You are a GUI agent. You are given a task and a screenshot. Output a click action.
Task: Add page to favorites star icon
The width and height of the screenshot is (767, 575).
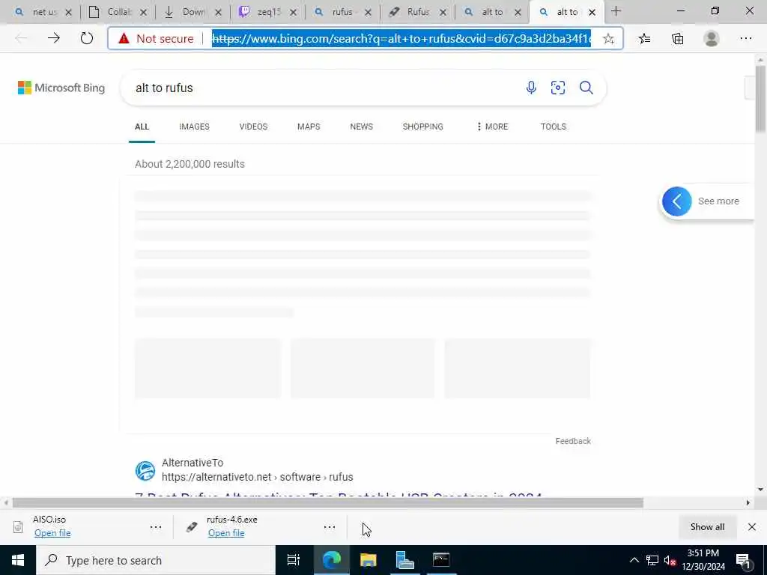point(608,39)
